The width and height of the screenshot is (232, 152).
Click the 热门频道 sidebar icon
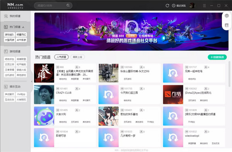tap(6, 27)
